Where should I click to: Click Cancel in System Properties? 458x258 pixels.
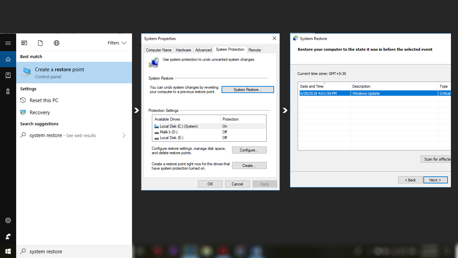[237, 184]
